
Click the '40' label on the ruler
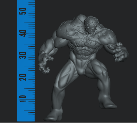(x=23, y=33)
